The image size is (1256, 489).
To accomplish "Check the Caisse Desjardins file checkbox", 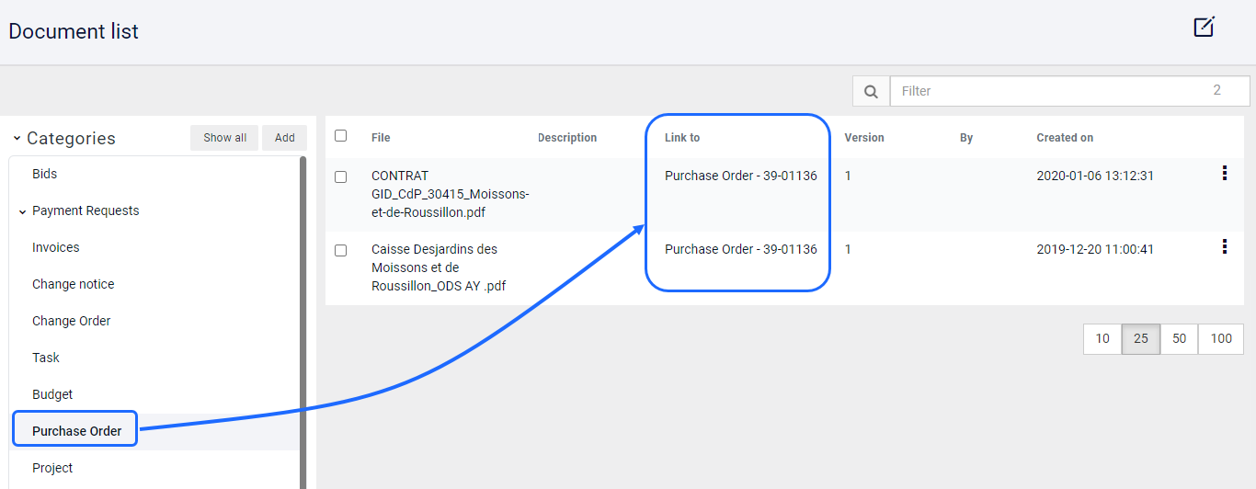I will tap(341, 250).
